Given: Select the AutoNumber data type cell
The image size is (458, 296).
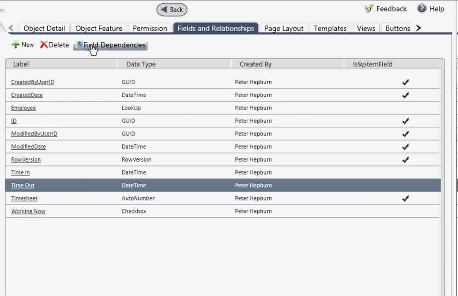Looking at the screenshot, I should 138,198.
